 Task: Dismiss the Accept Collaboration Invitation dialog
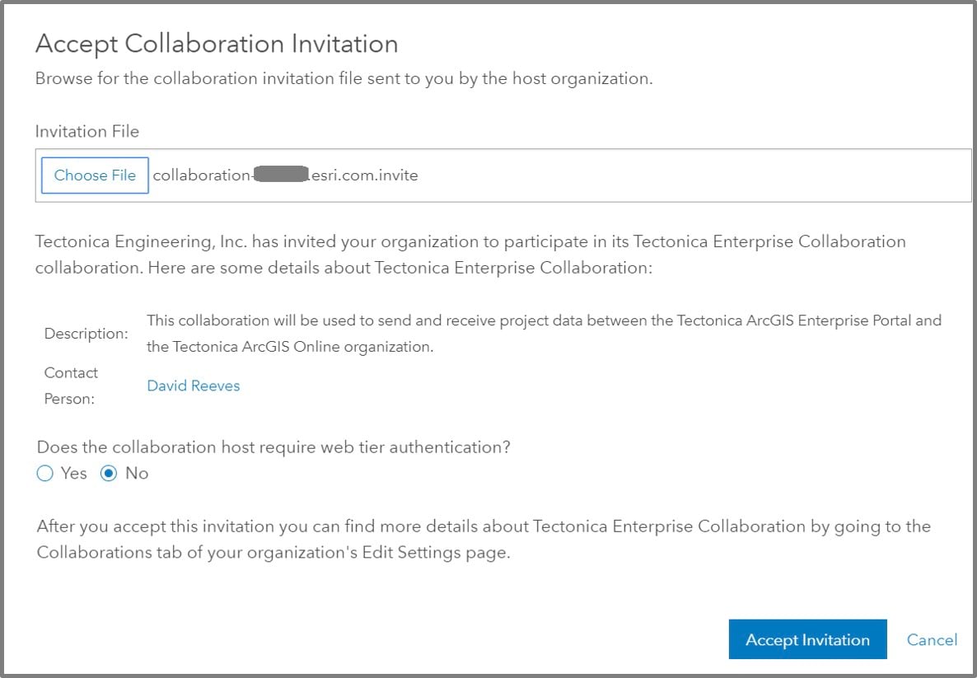coord(931,639)
